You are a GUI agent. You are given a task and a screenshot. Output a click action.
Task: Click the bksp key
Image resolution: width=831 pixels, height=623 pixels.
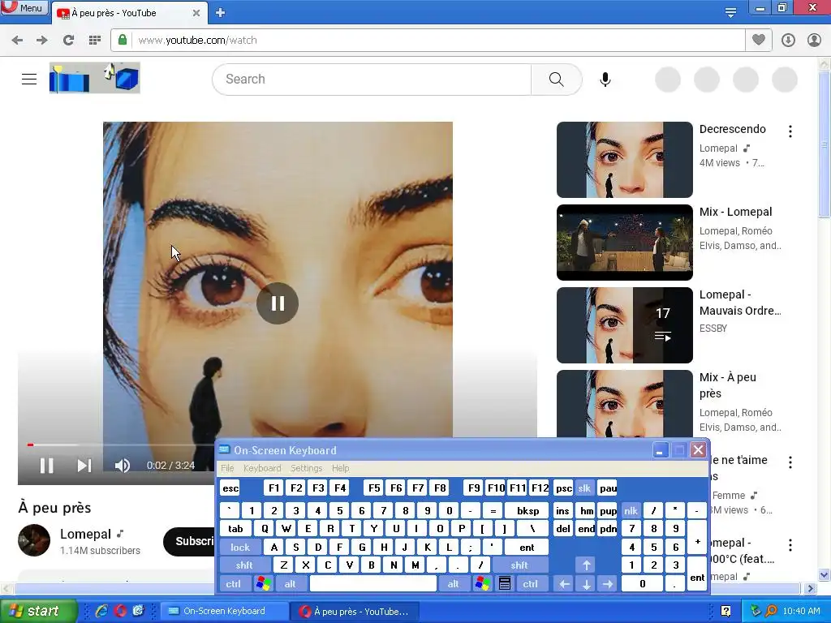click(x=527, y=511)
